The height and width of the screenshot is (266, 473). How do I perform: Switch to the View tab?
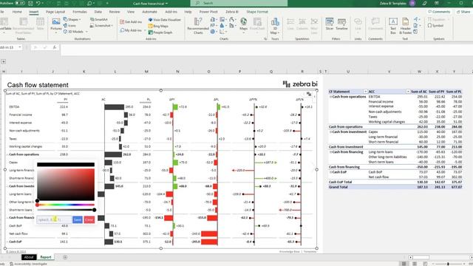[131, 12]
